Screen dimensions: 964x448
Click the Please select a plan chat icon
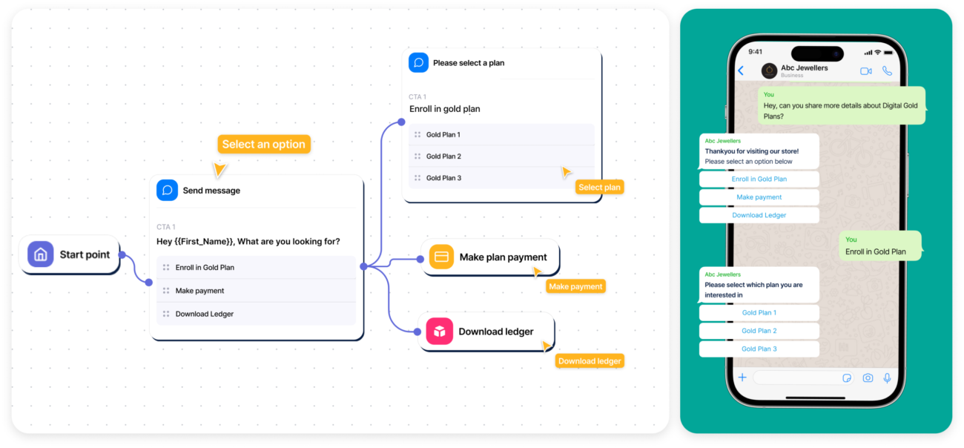(418, 62)
